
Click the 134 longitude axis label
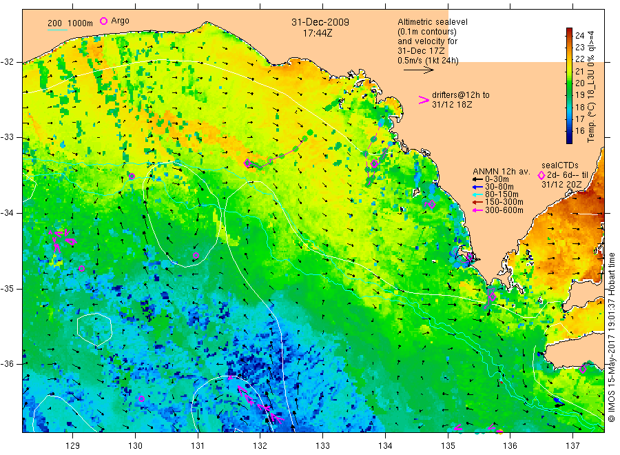tap(385, 446)
